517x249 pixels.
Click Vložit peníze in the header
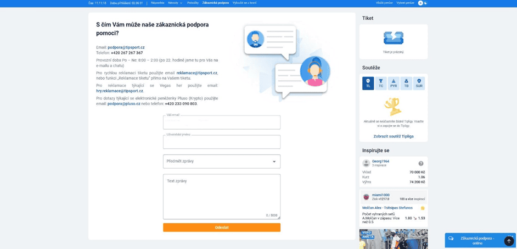384,3
